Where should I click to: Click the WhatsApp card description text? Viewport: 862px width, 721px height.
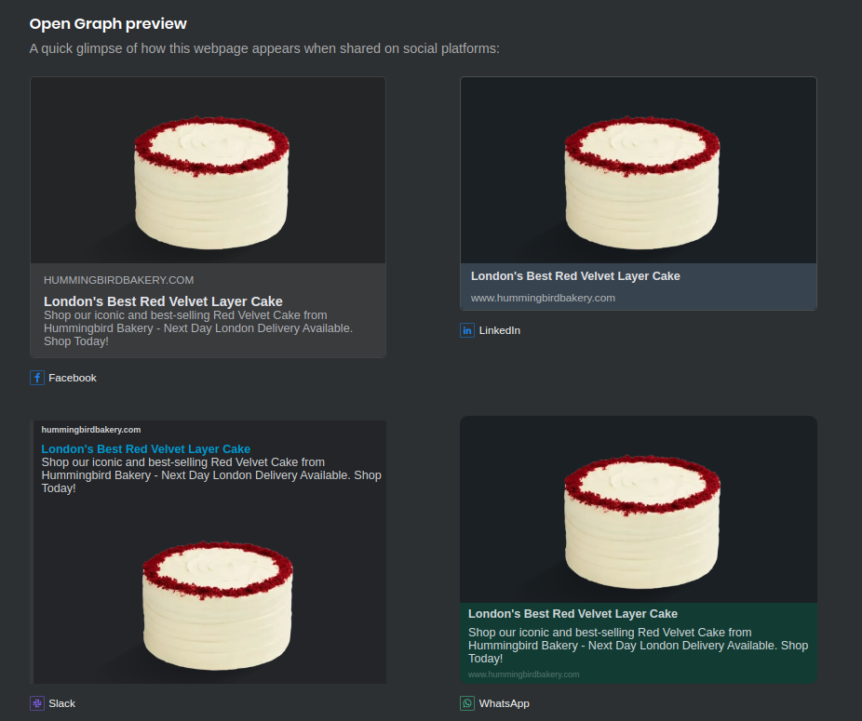tap(637, 646)
